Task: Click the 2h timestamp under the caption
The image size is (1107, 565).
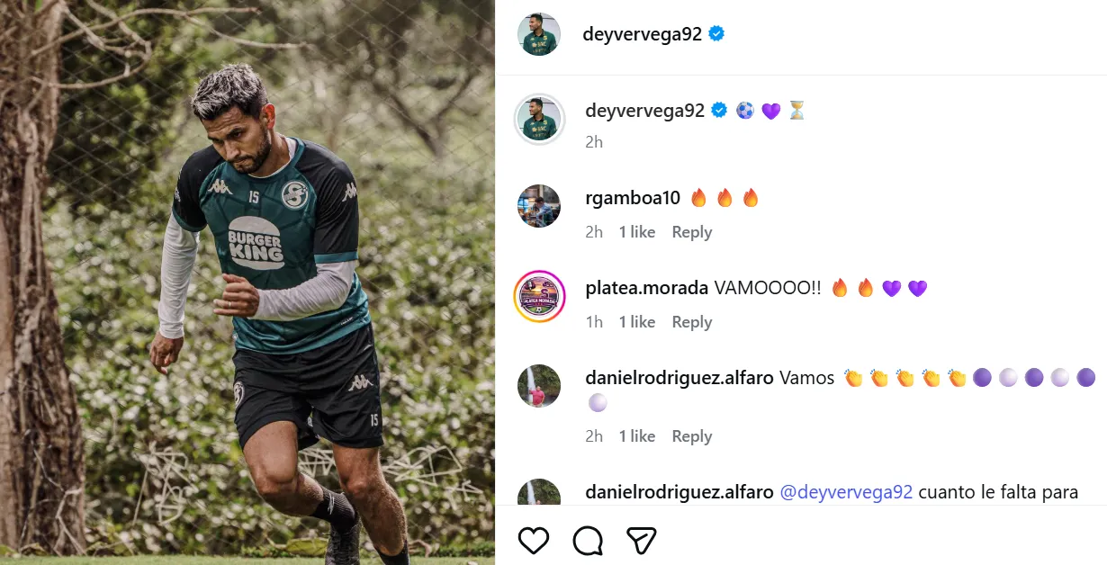Action: pos(593,141)
